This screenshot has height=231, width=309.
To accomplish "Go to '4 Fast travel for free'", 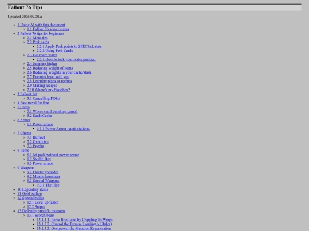I will pyautogui.click(x=33, y=103).
